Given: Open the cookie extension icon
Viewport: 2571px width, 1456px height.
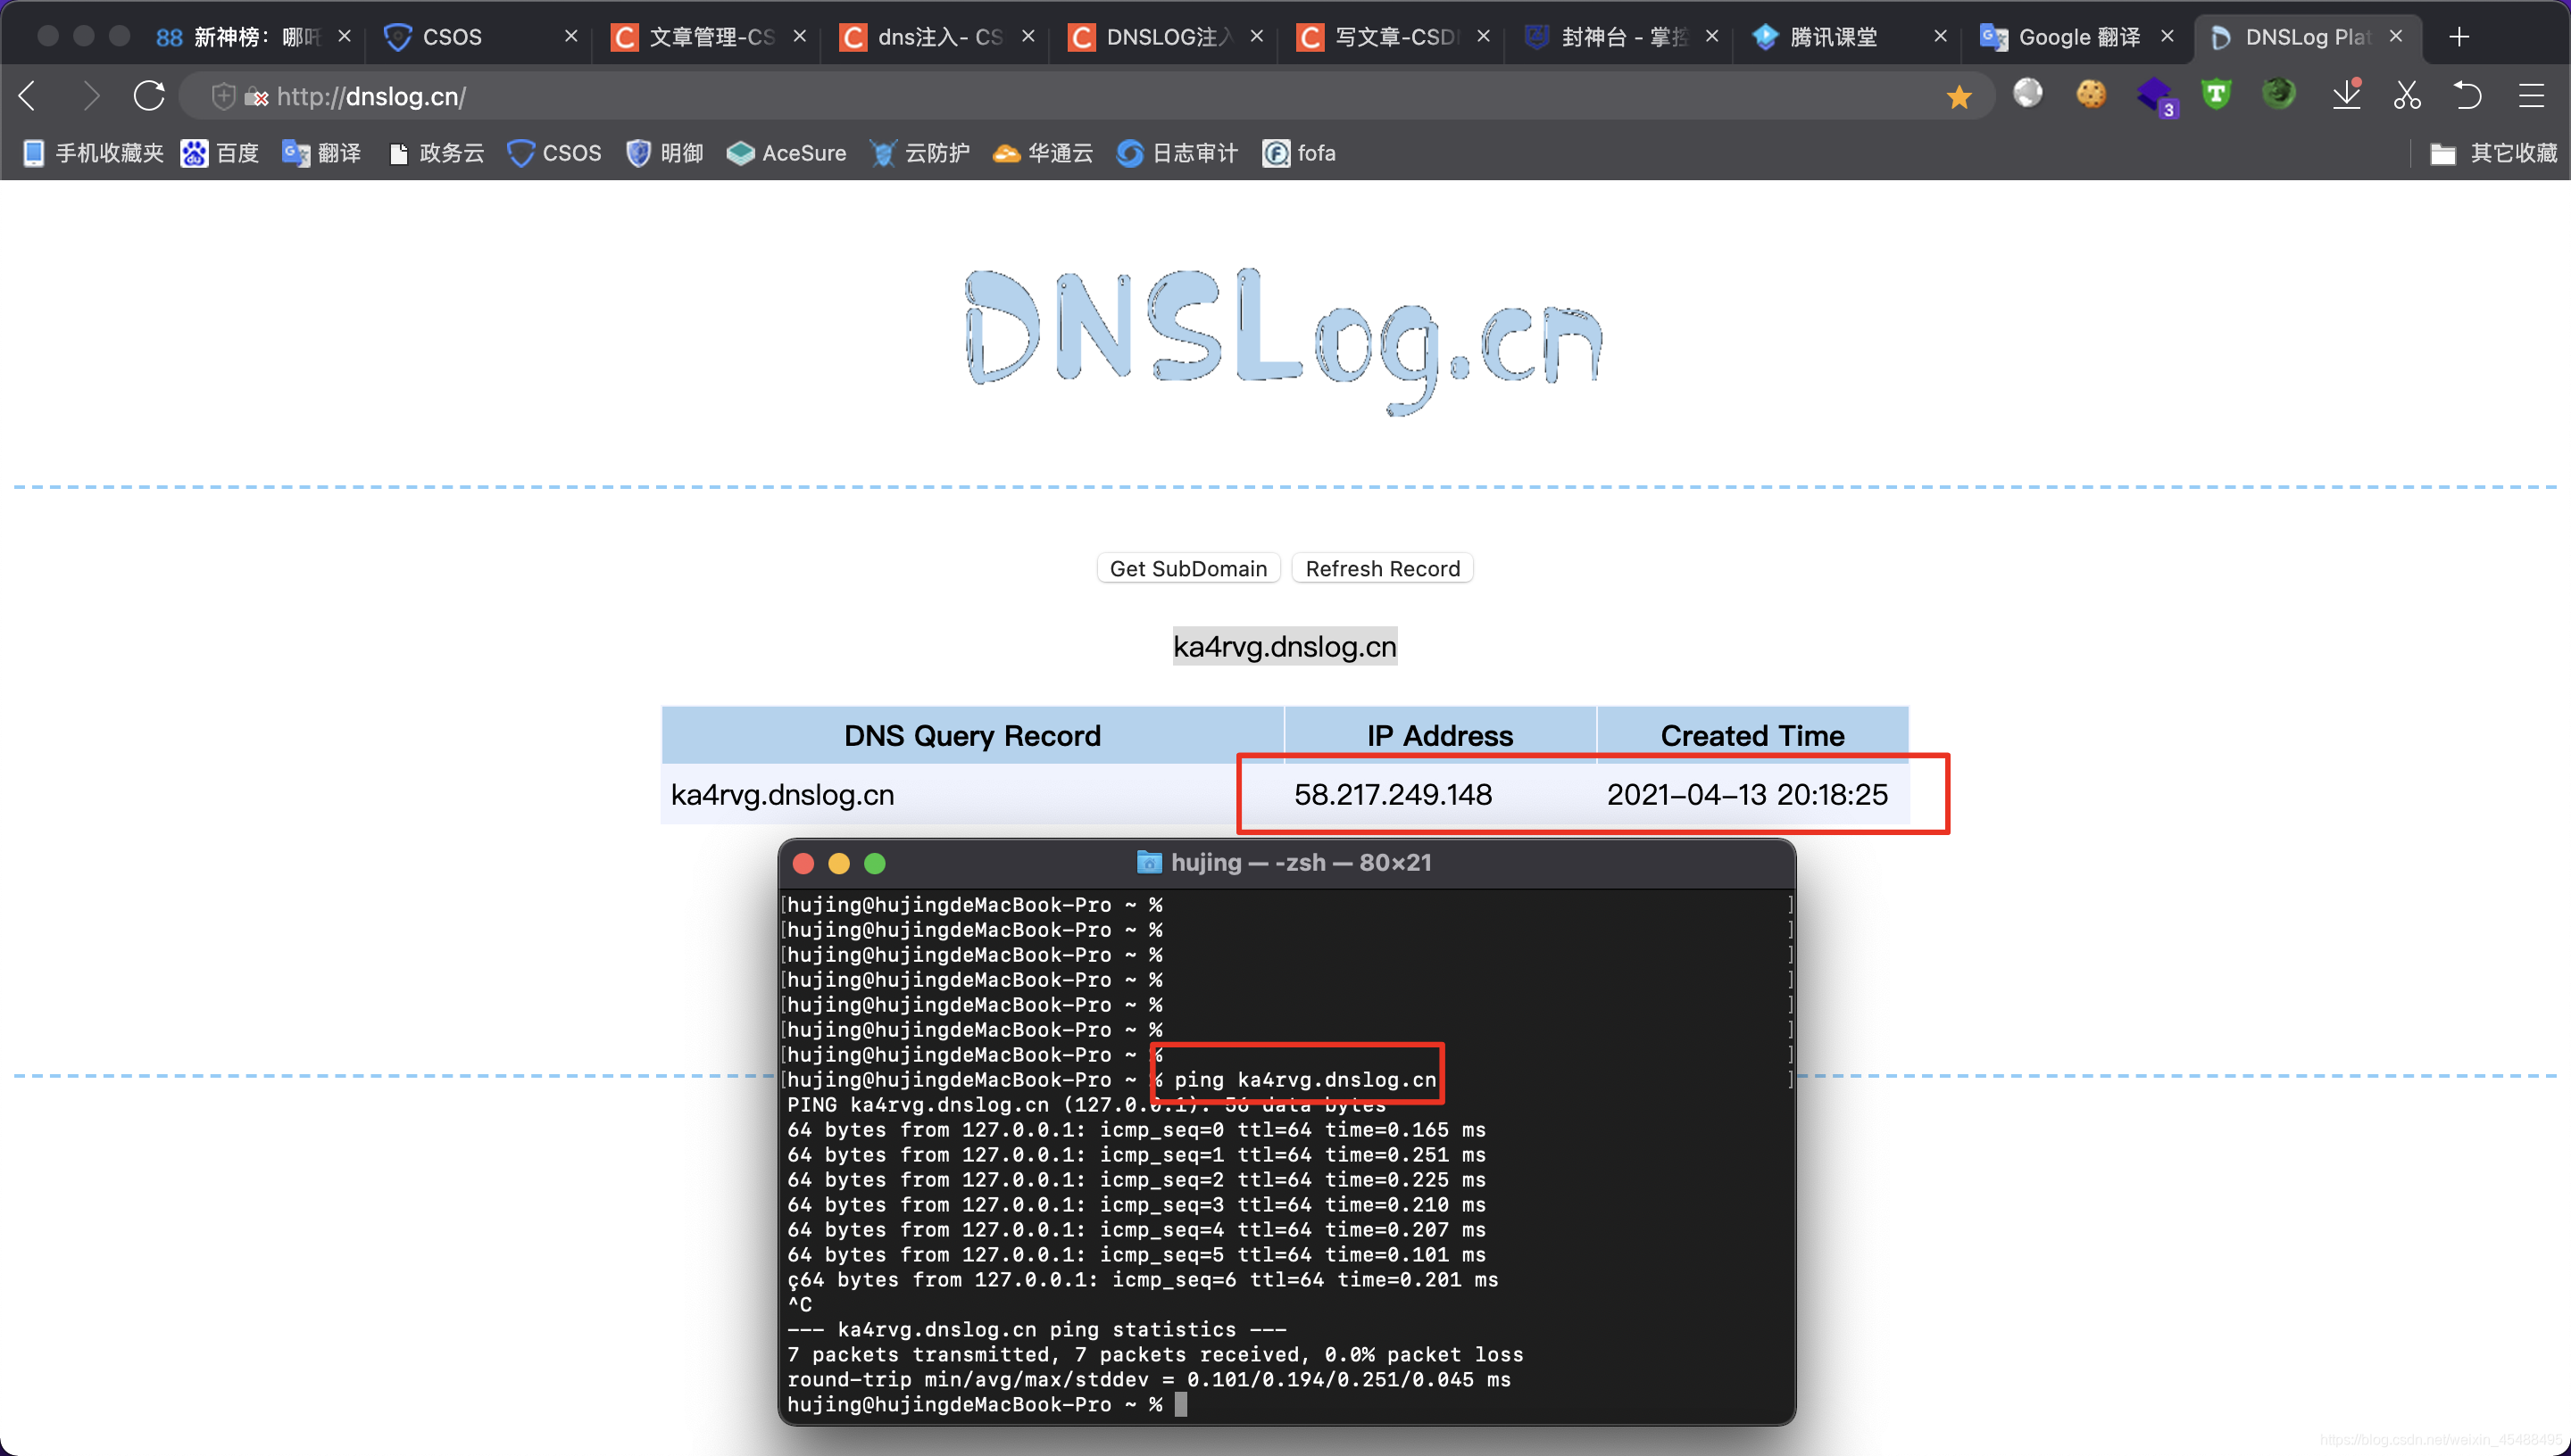Looking at the screenshot, I should [2091, 94].
